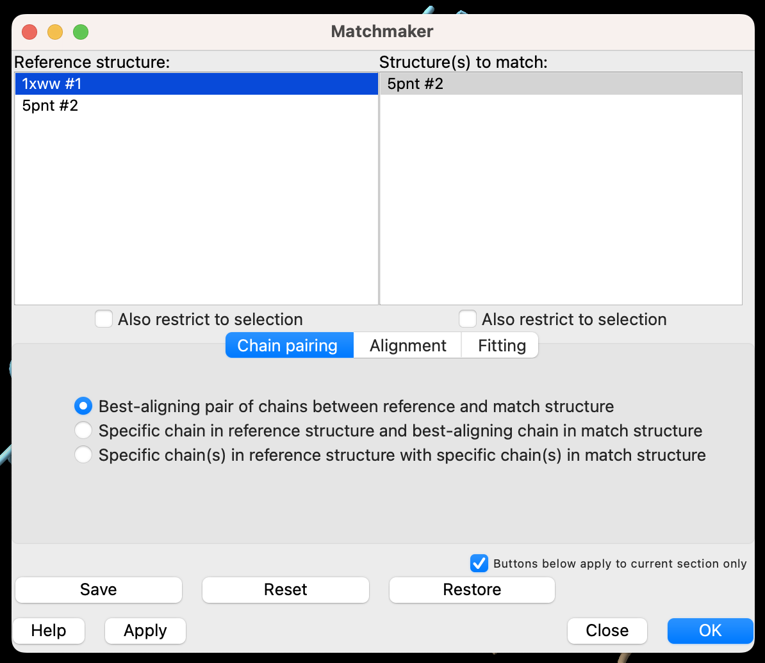The height and width of the screenshot is (663, 765).
Task: Enable restrict to selection under Reference structure list
Action: point(104,319)
